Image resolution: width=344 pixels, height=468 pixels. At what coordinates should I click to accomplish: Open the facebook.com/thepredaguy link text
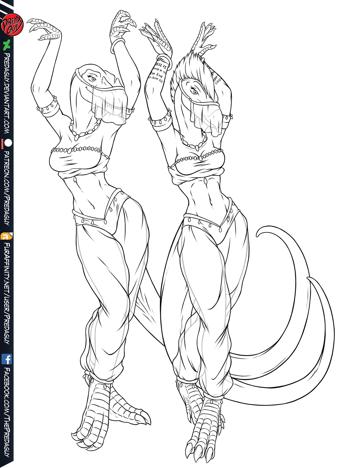pos(7,412)
